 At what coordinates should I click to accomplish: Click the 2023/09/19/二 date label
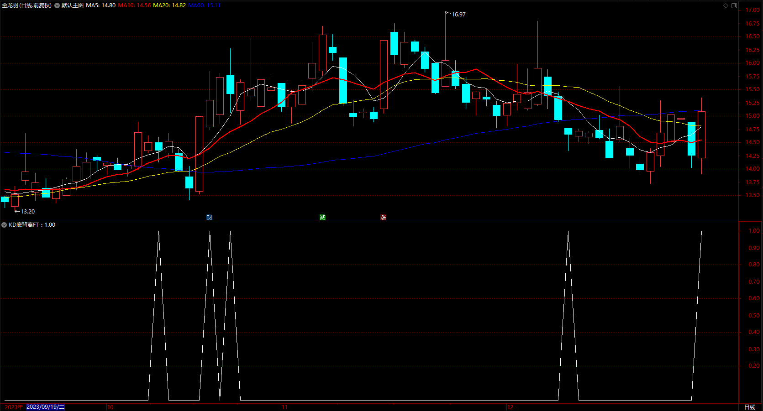coord(46,407)
